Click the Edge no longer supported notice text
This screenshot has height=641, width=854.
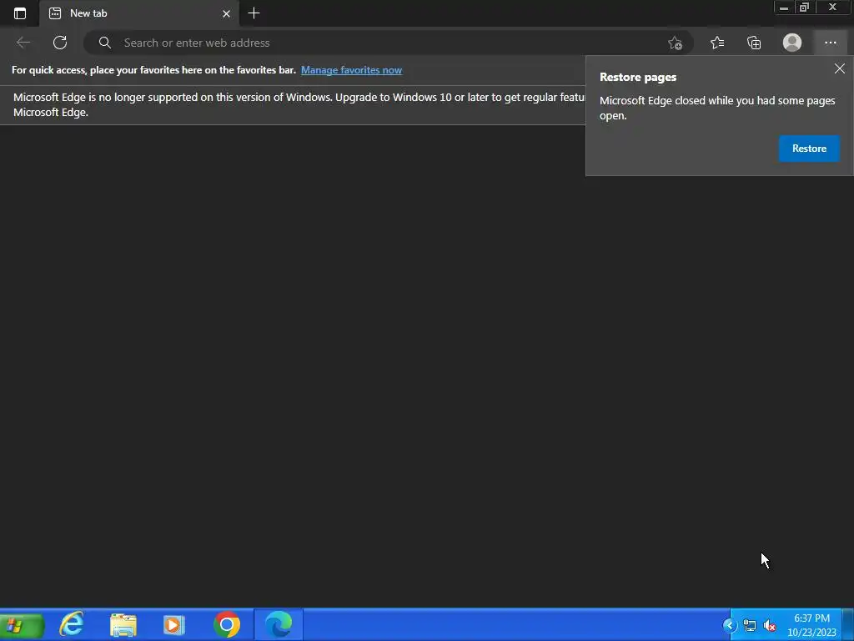[299, 104]
